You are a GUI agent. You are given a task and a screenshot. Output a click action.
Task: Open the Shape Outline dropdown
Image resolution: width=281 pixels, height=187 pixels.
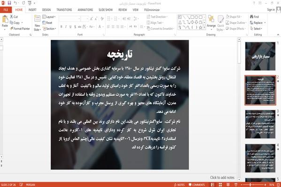[236, 22]
